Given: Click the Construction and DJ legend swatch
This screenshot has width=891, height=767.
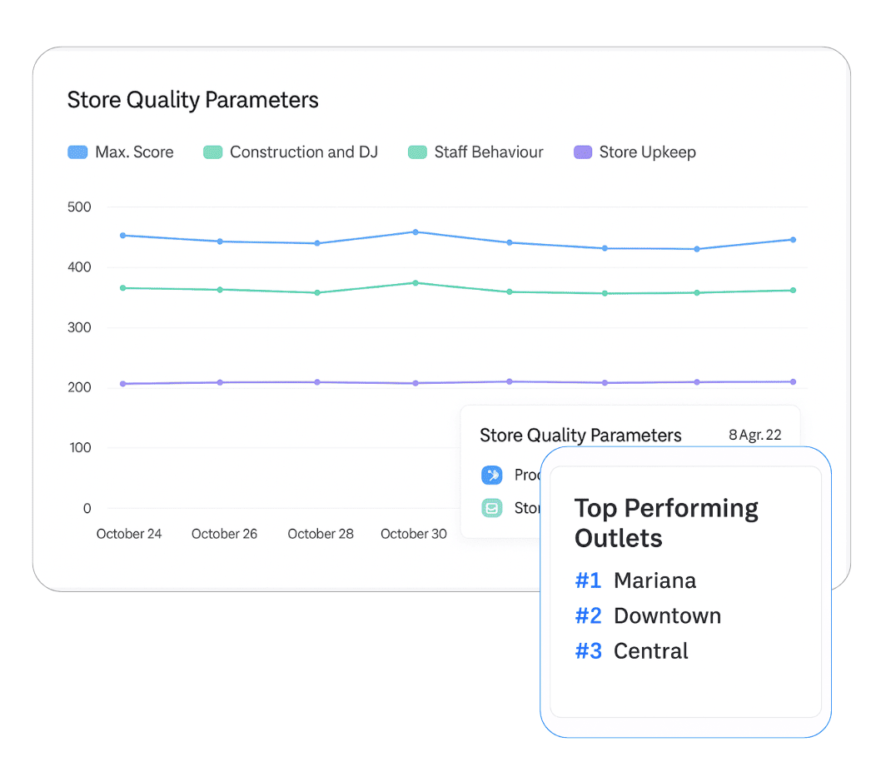Looking at the screenshot, I should coord(212,152).
